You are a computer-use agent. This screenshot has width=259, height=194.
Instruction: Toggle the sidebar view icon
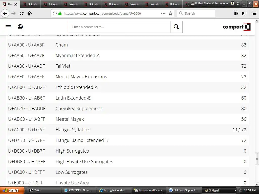pos(244,14)
